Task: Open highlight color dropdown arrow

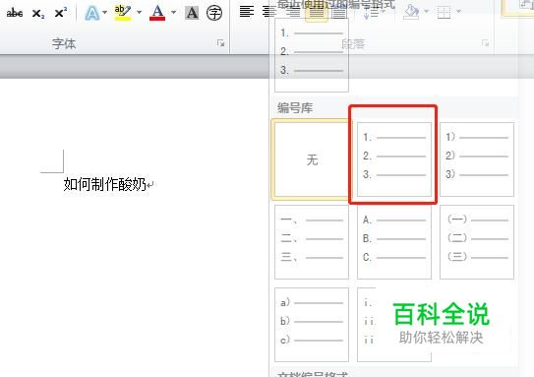Action: coord(140,13)
